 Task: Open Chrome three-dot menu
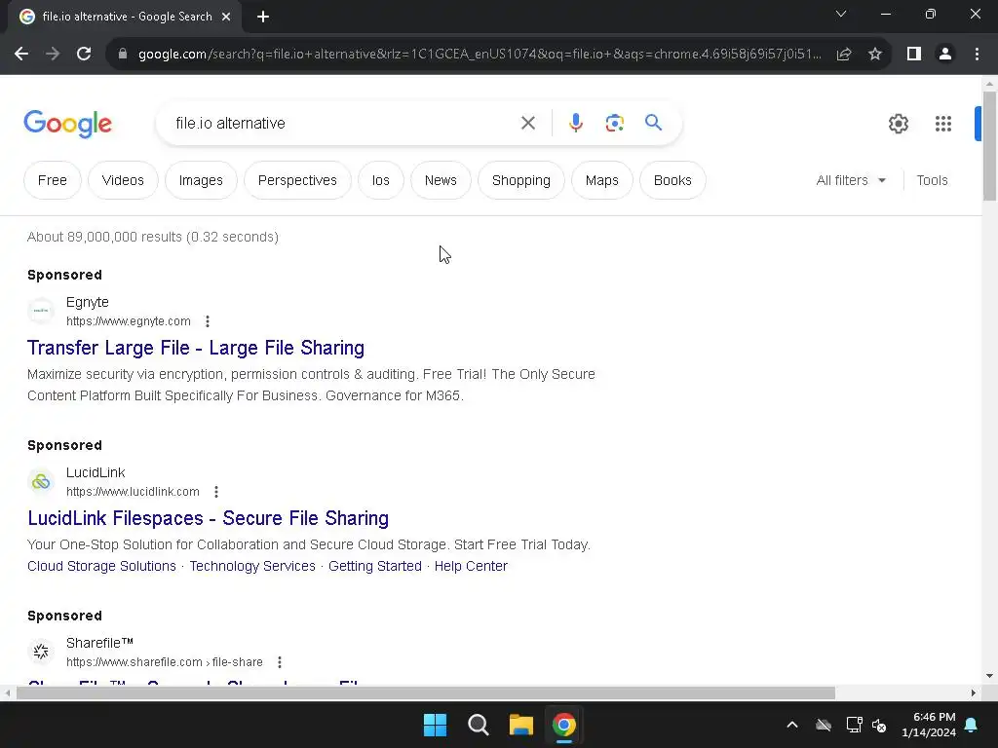(x=977, y=55)
